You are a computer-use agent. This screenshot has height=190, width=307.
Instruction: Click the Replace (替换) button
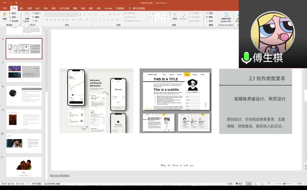[210, 17]
